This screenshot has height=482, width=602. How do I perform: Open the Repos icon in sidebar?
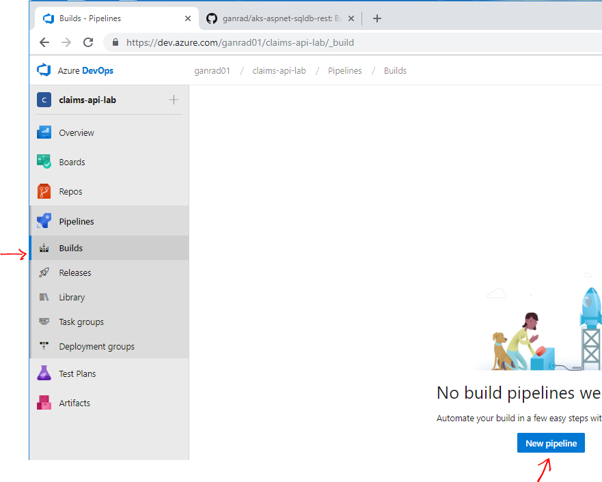(x=44, y=191)
